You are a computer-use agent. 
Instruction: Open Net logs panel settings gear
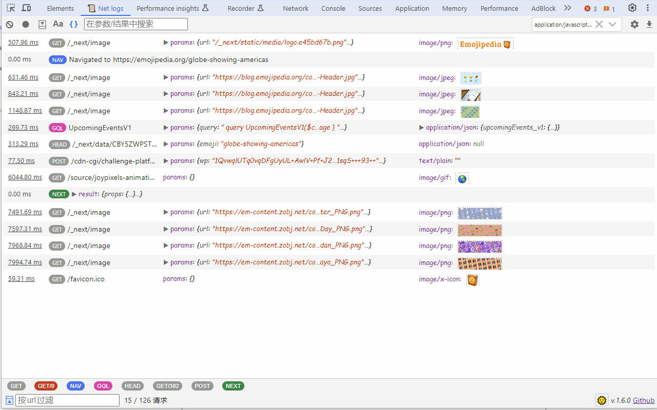634,24
